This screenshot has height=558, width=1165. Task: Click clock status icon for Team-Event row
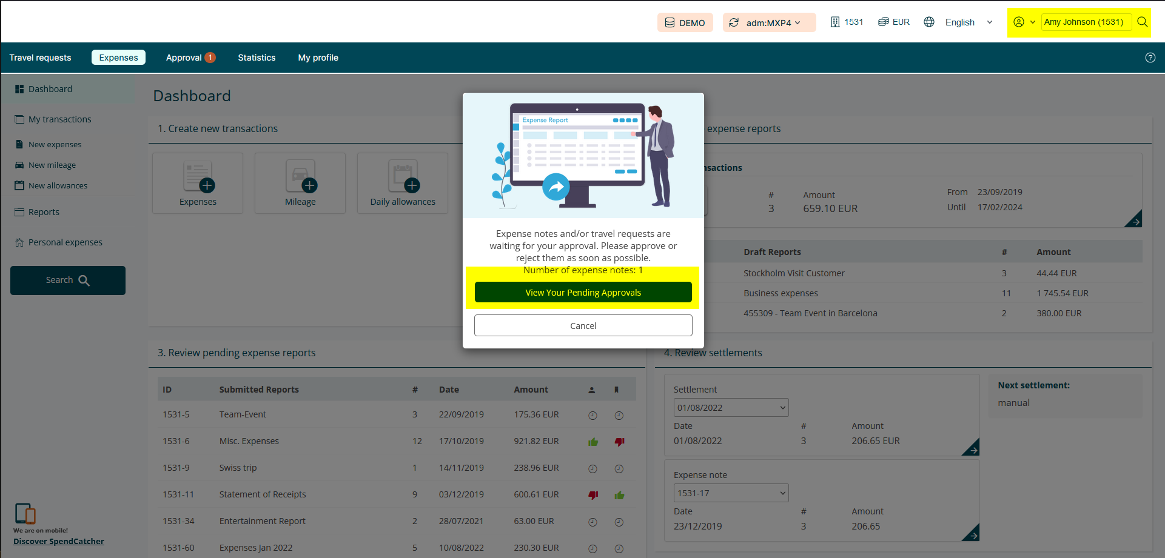(593, 415)
